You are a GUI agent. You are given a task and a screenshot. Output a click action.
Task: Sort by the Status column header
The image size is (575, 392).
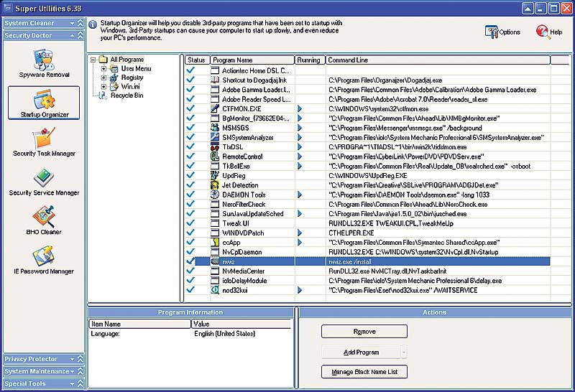197,60
